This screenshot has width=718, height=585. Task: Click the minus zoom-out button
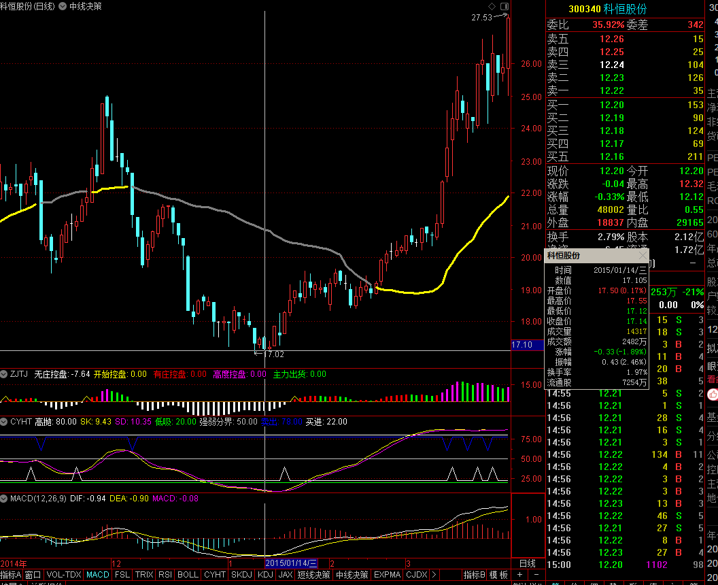pos(536,575)
